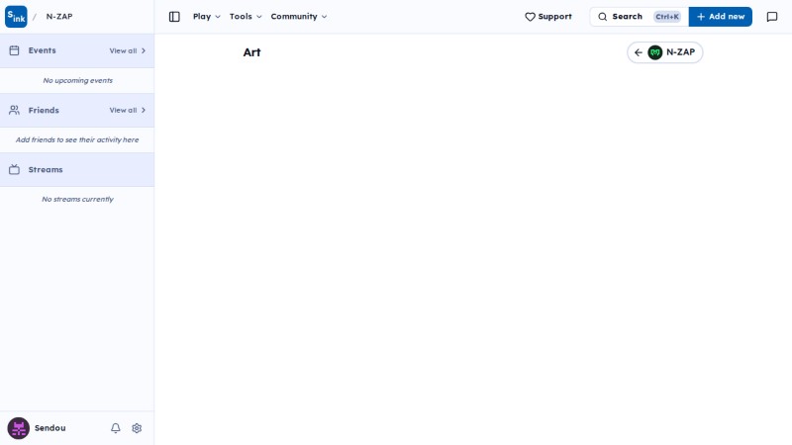Focus the Search field
This screenshot has width=792, height=445.
pos(639,17)
